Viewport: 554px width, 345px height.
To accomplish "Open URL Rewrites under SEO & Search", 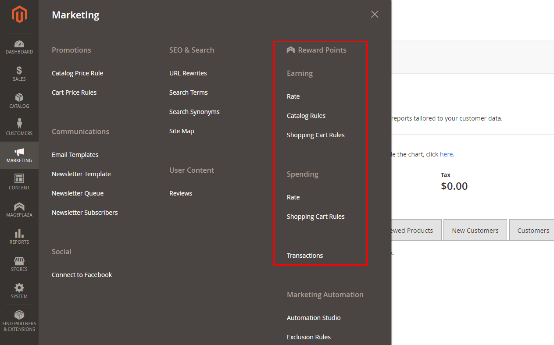I will (x=188, y=73).
